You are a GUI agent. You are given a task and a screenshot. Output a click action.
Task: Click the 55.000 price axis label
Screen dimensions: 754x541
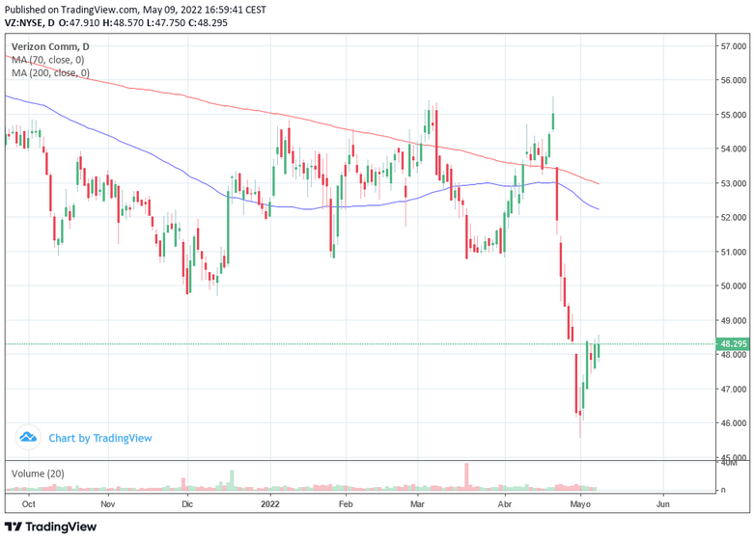pos(734,115)
